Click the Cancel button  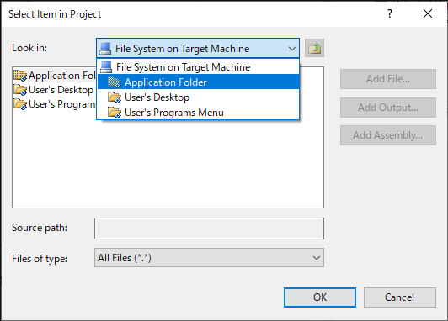click(x=400, y=297)
